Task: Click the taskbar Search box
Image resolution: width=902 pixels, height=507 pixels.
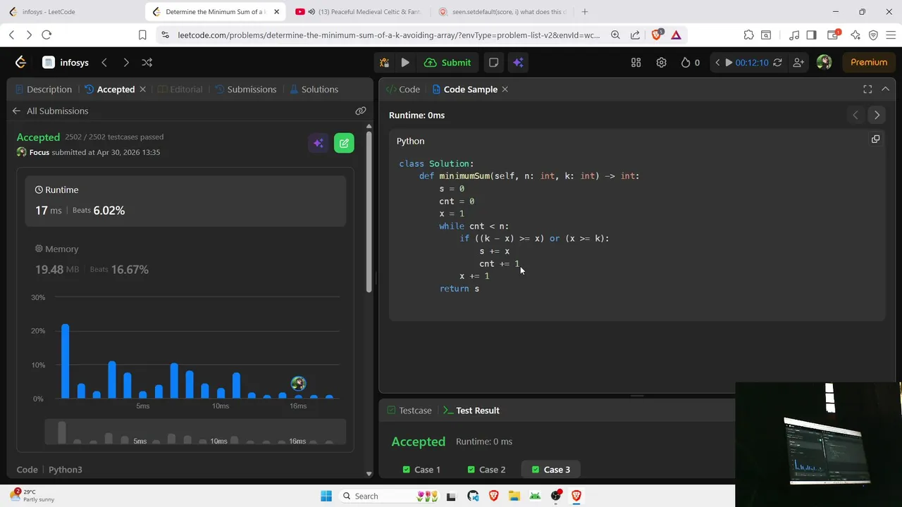Action: [x=389, y=496]
